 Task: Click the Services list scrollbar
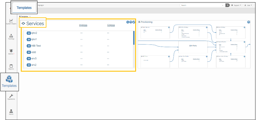(x=134, y=37)
